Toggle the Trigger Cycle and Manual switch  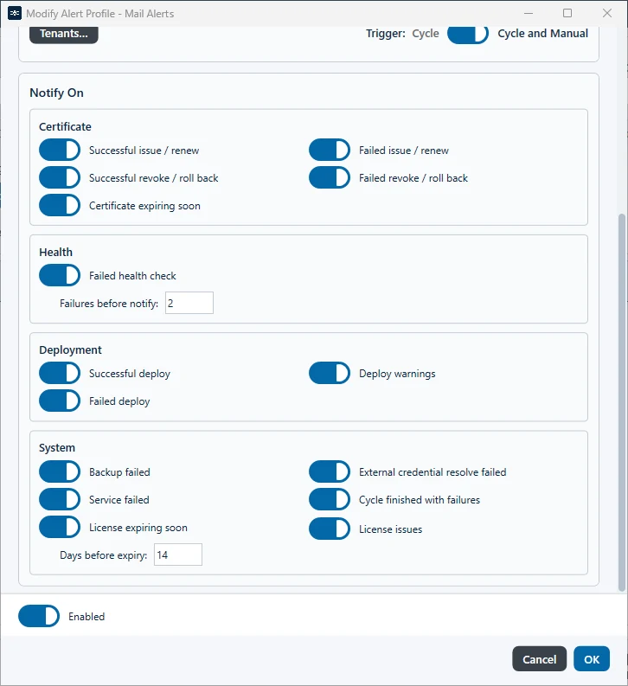(x=467, y=34)
